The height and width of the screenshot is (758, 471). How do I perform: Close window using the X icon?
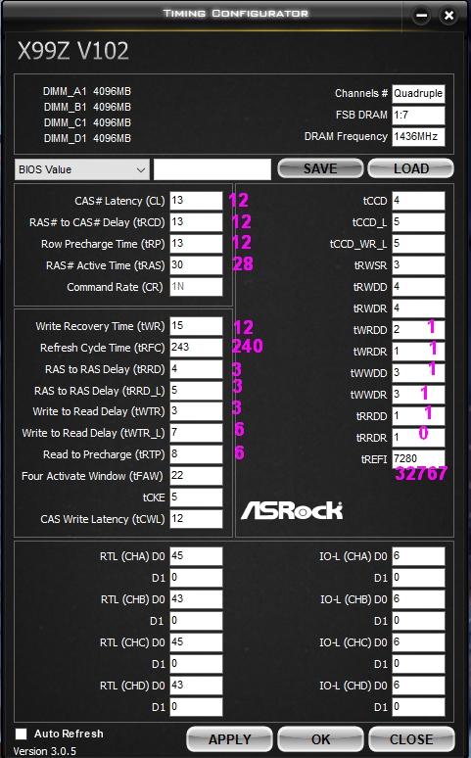tap(448, 15)
